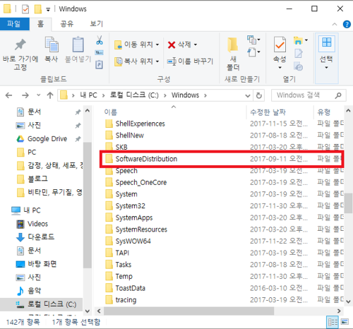Screen dimensions: 353x329
Task: Select the Speech_OneCore folder
Action: [141, 183]
